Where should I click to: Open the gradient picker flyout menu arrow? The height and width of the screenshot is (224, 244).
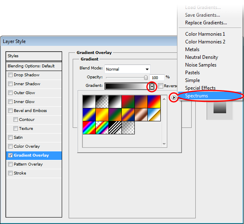[174, 98]
